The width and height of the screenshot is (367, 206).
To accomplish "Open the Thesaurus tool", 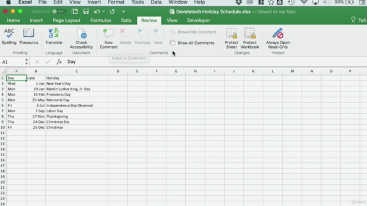I will (29, 37).
